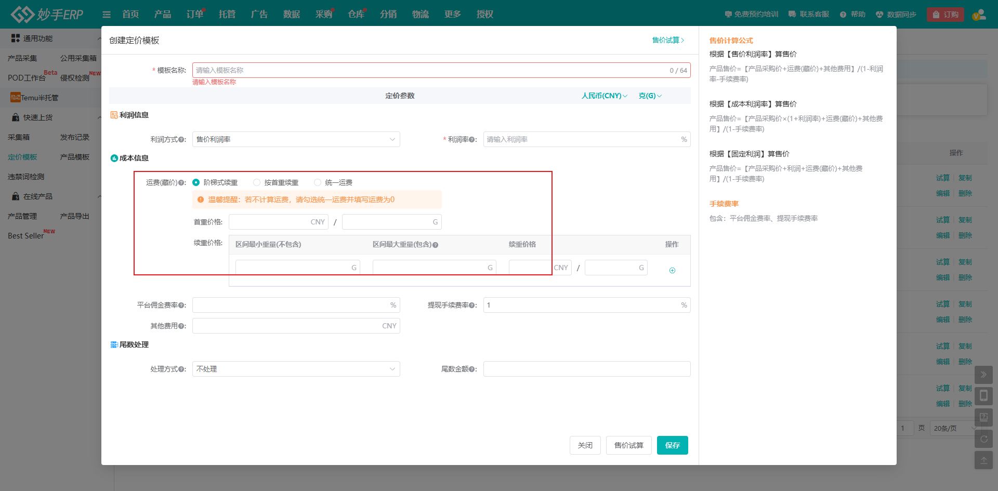Click the 售价试算 link at dialog top right
The height and width of the screenshot is (491, 998).
click(x=668, y=40)
